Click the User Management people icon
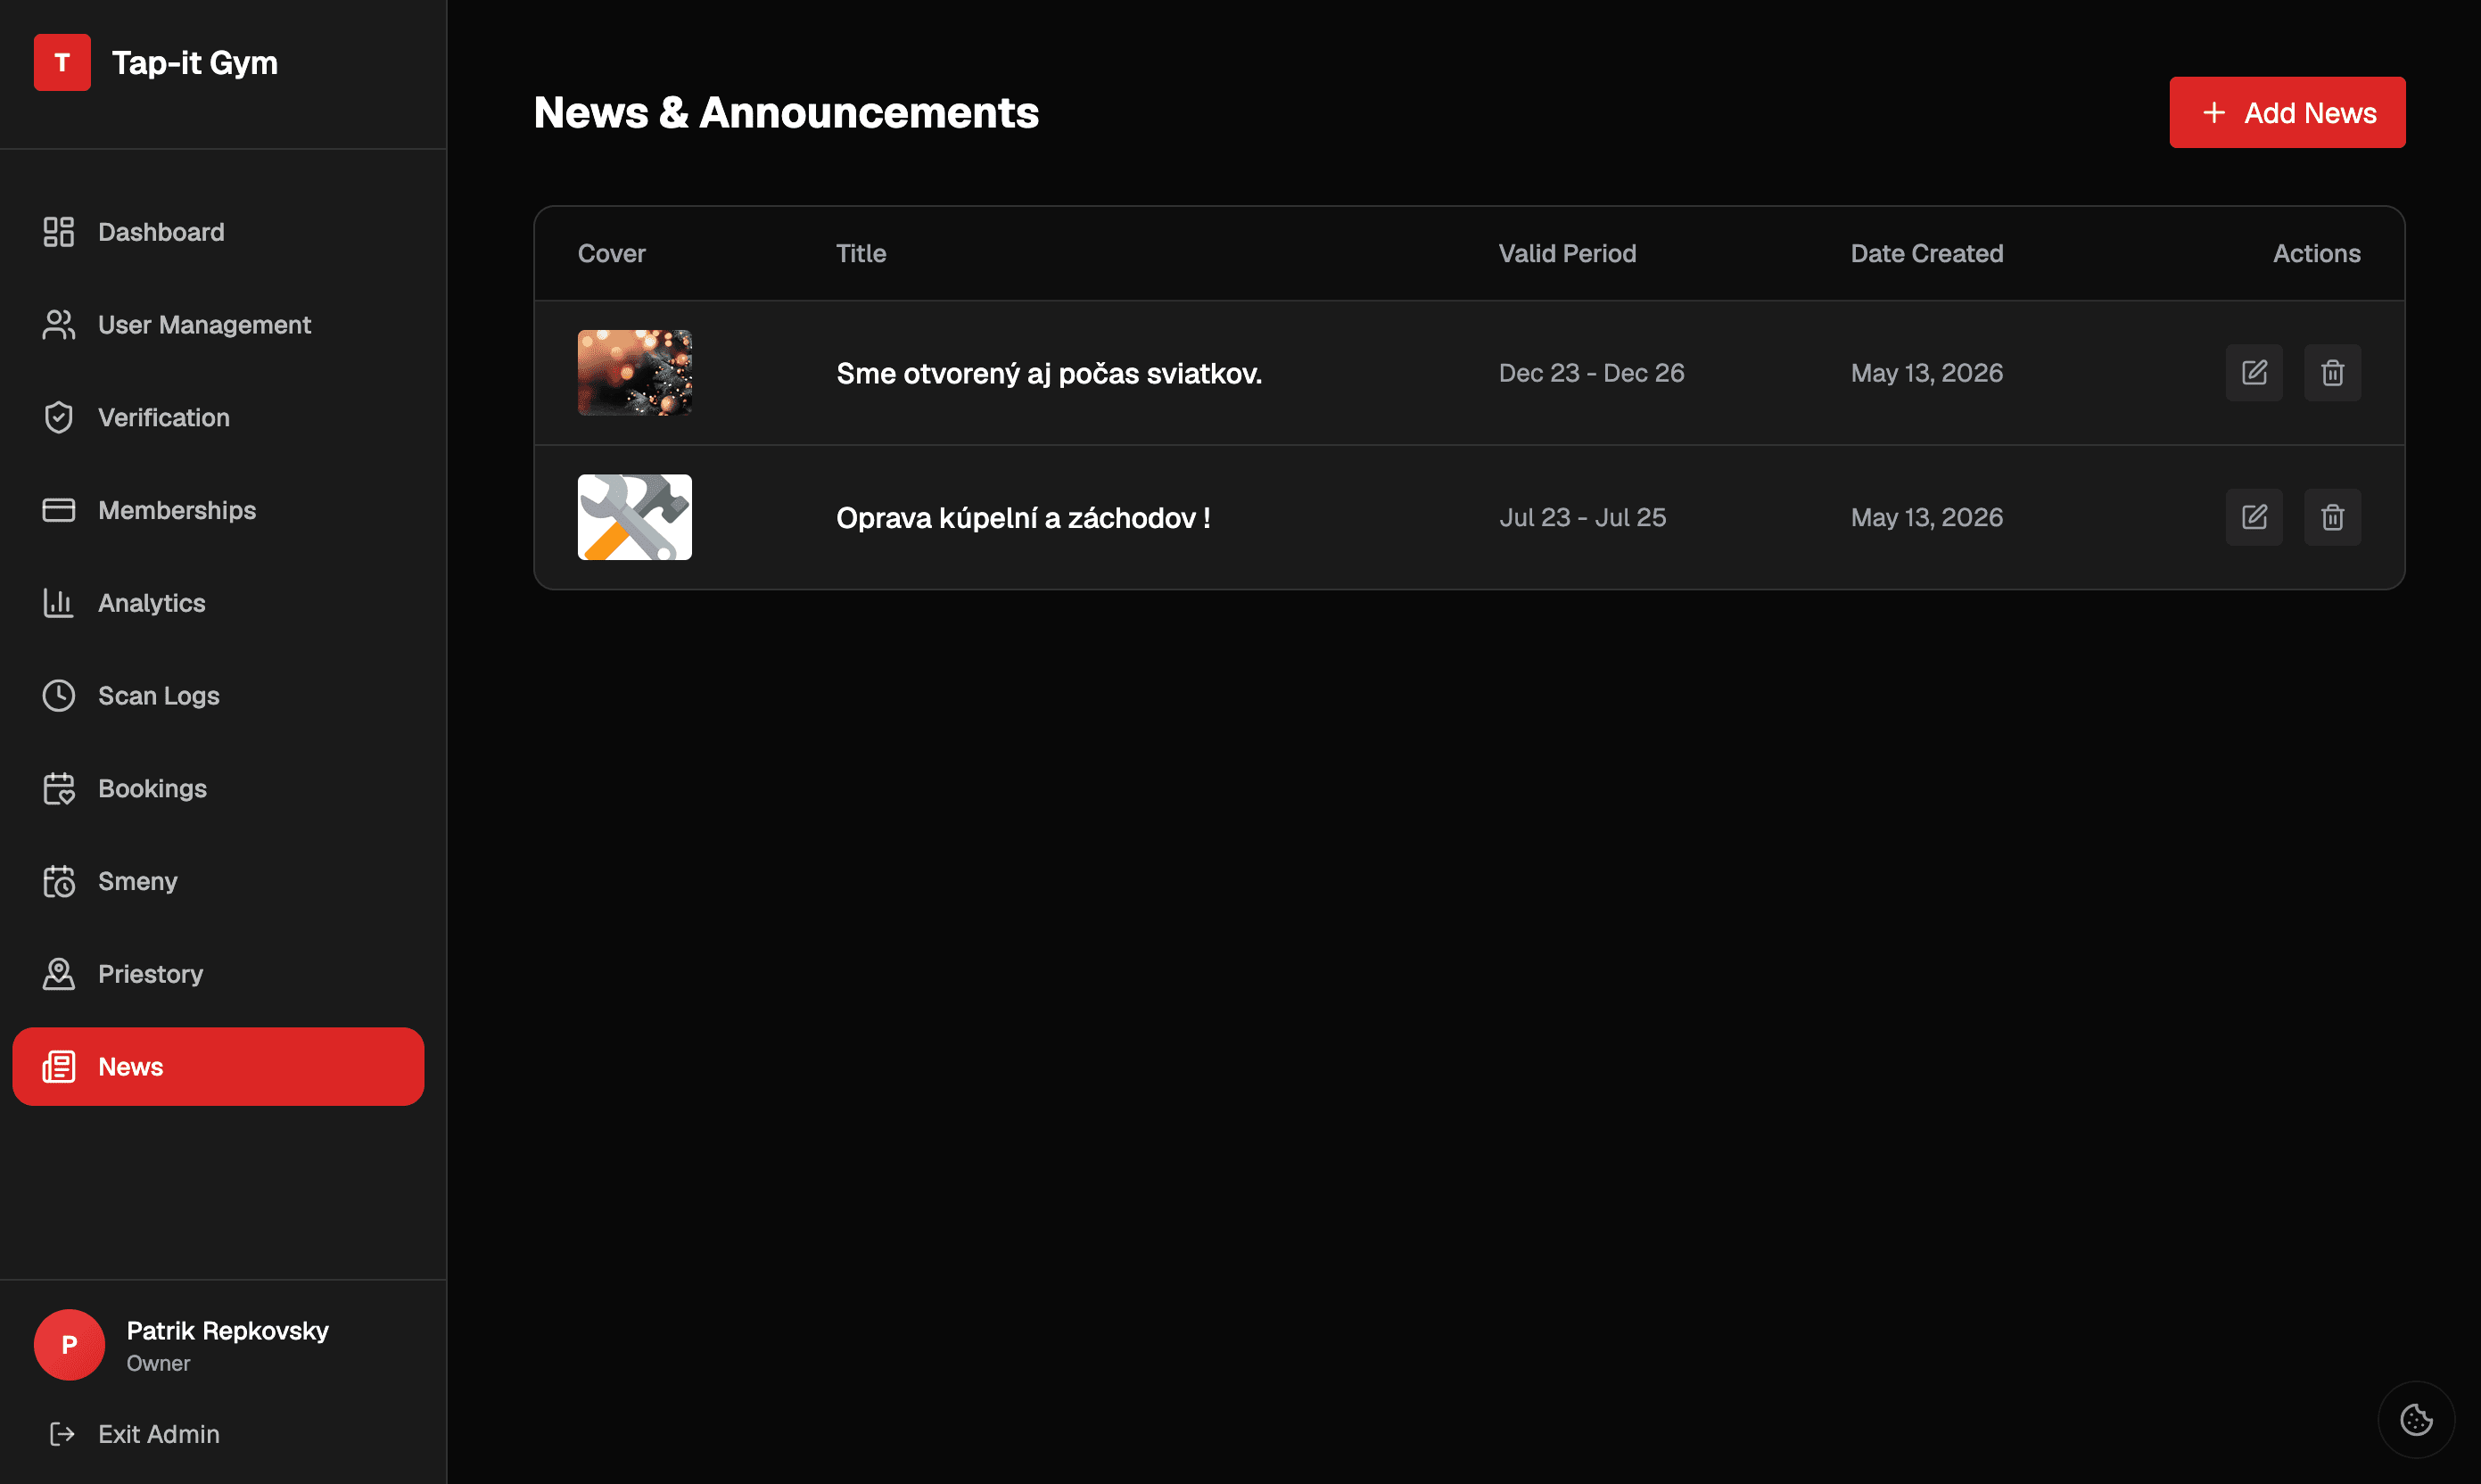This screenshot has height=1484, width=2481. pos(58,325)
